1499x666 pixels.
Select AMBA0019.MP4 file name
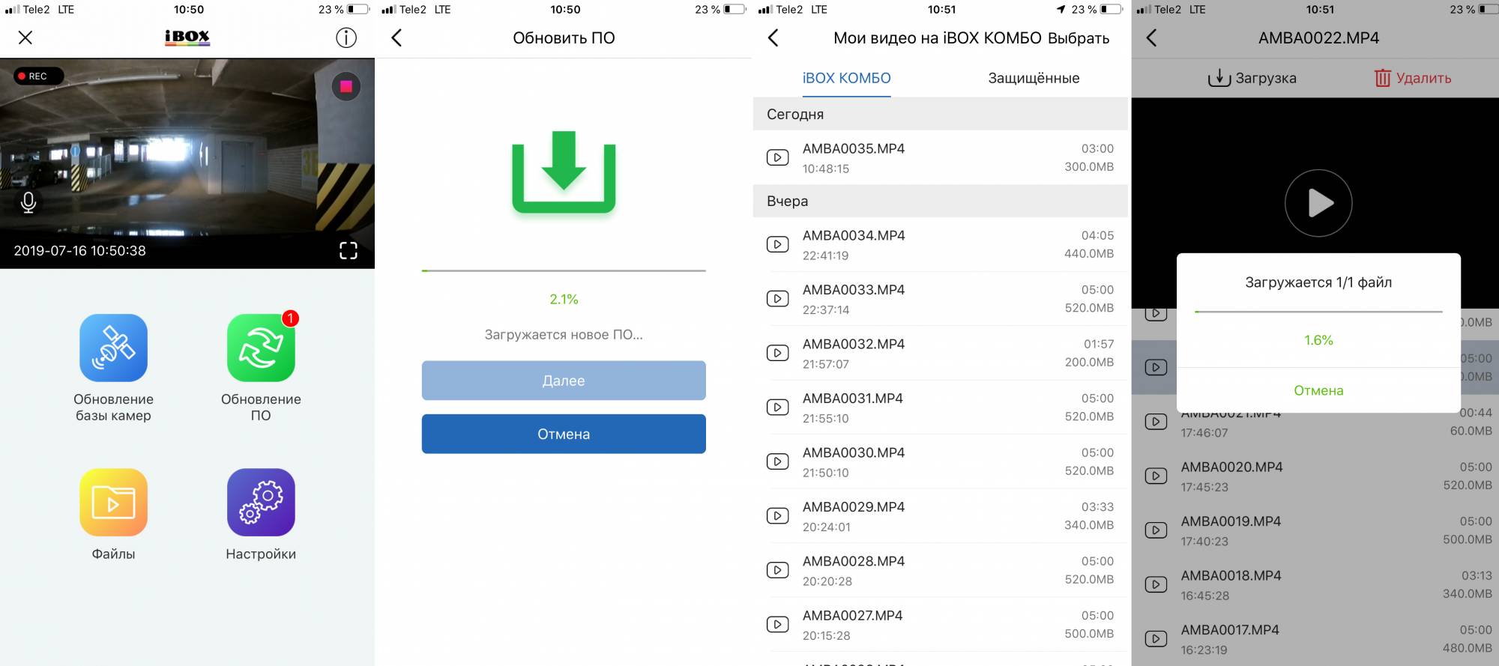pyautogui.click(x=1231, y=521)
